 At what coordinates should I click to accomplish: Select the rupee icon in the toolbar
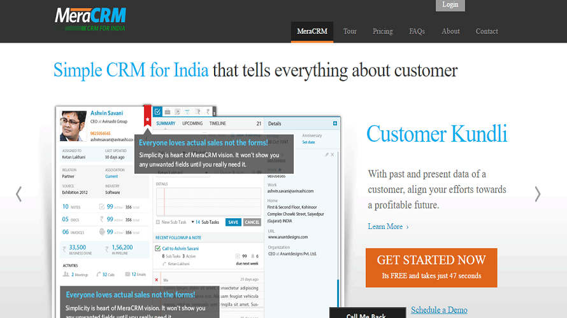[x=208, y=112]
